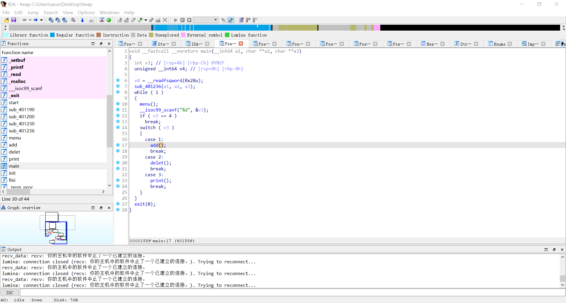Switch to the Enums tab

pos(499,44)
